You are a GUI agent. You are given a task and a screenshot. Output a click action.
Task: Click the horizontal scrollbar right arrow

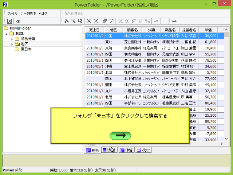[221, 144]
